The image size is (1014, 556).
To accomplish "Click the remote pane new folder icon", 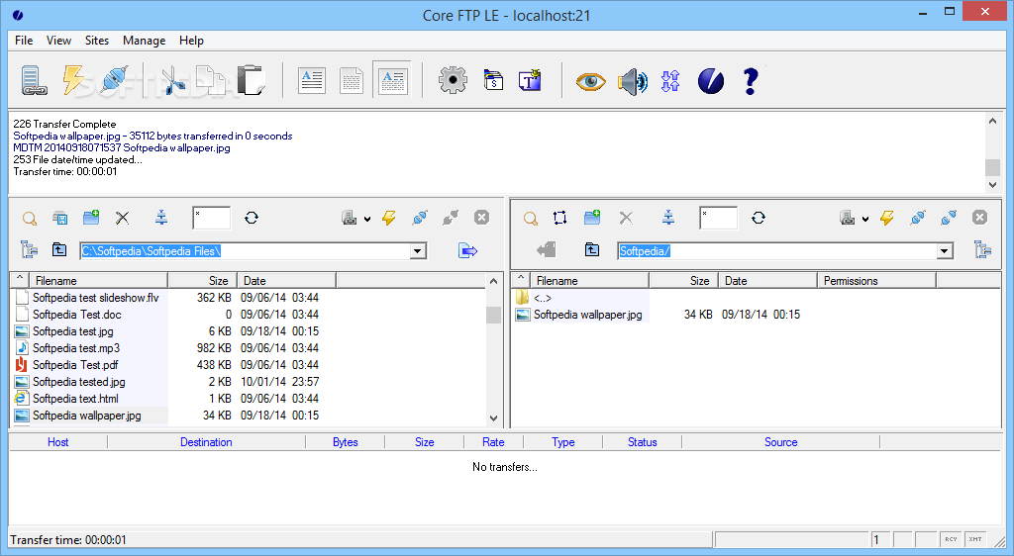I will 592,218.
